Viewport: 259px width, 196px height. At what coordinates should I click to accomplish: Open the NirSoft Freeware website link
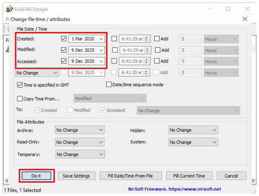[174, 189]
